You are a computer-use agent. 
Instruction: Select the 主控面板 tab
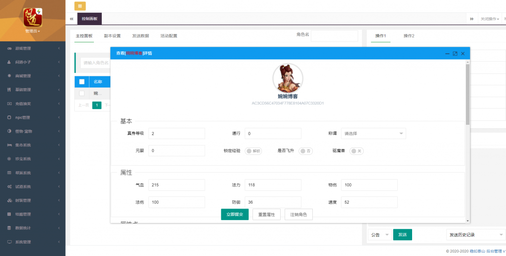pyautogui.click(x=84, y=36)
